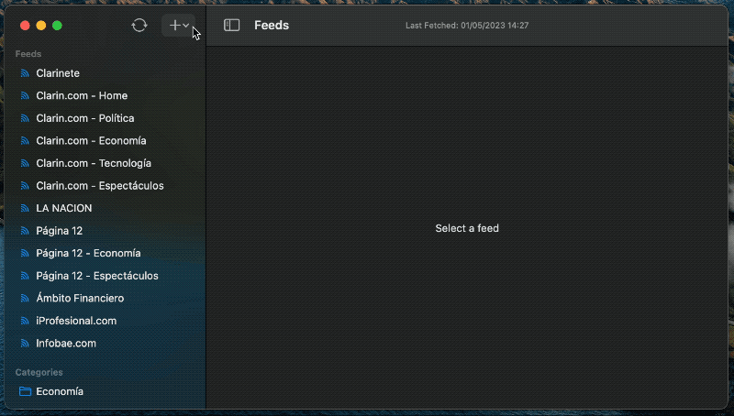Open the add feed plus dropdown
The height and width of the screenshot is (416, 734).
click(x=178, y=26)
